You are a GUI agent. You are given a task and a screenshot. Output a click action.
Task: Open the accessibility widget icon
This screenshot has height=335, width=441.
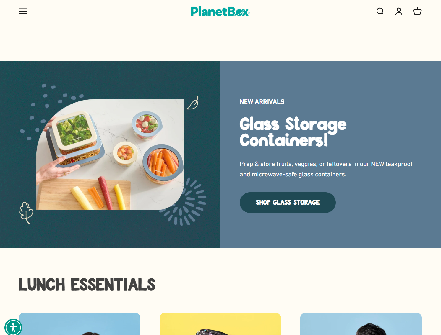click(13, 327)
